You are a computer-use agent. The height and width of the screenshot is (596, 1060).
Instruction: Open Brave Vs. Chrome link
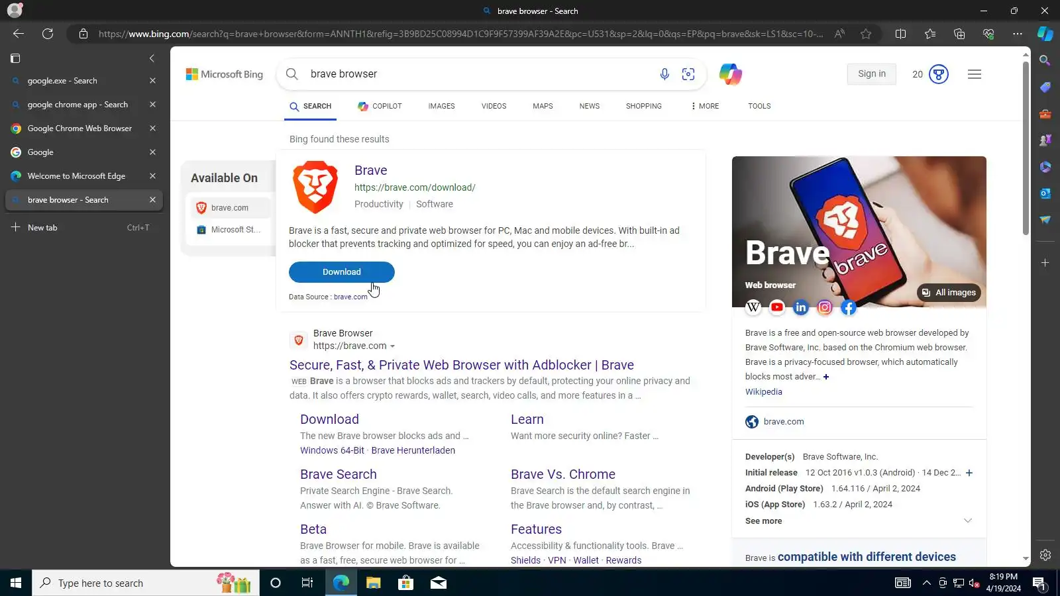coord(563,474)
